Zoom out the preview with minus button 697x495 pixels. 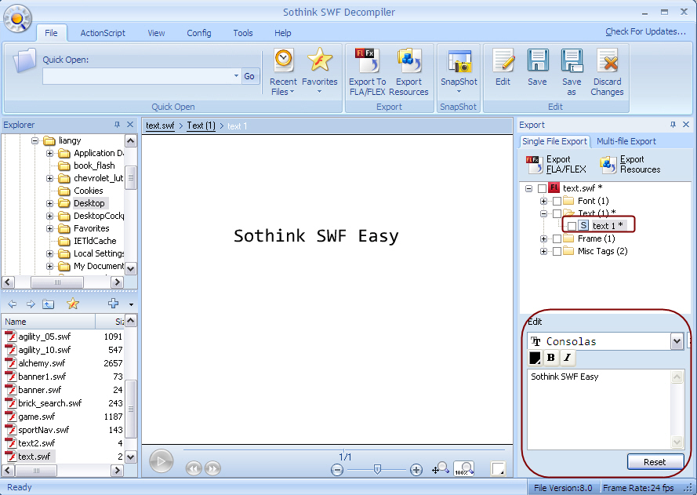337,470
